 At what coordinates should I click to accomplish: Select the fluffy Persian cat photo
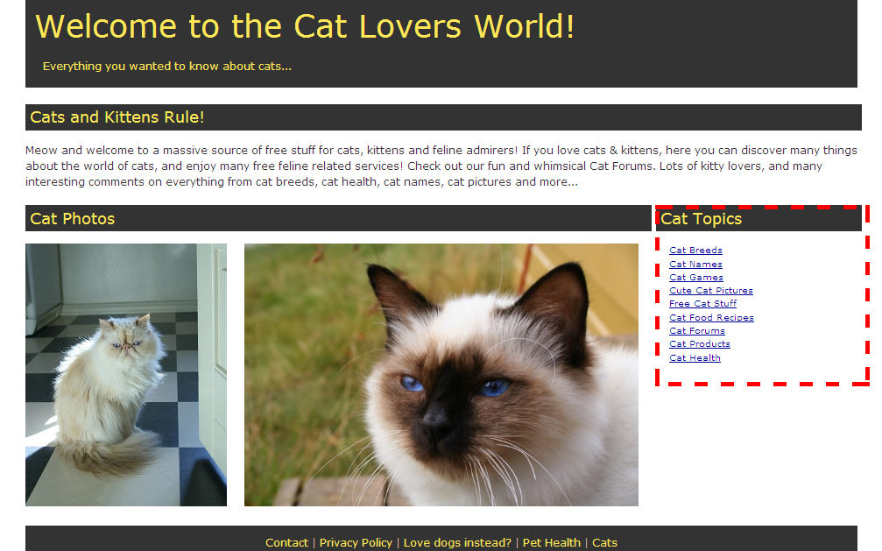(126, 375)
